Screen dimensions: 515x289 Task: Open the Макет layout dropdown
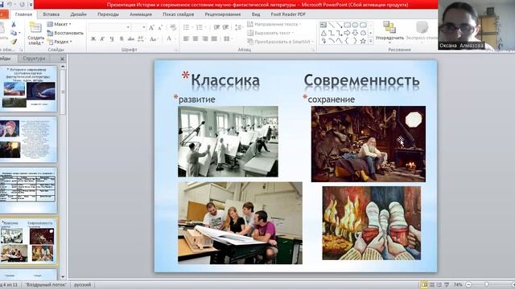pyautogui.click(x=59, y=24)
